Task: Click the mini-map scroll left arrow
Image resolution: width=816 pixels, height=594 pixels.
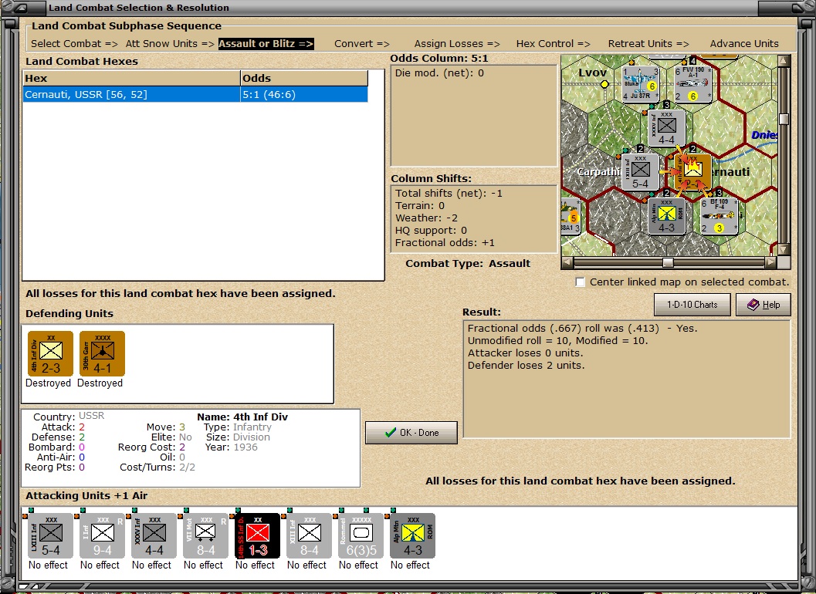Action: click(567, 262)
